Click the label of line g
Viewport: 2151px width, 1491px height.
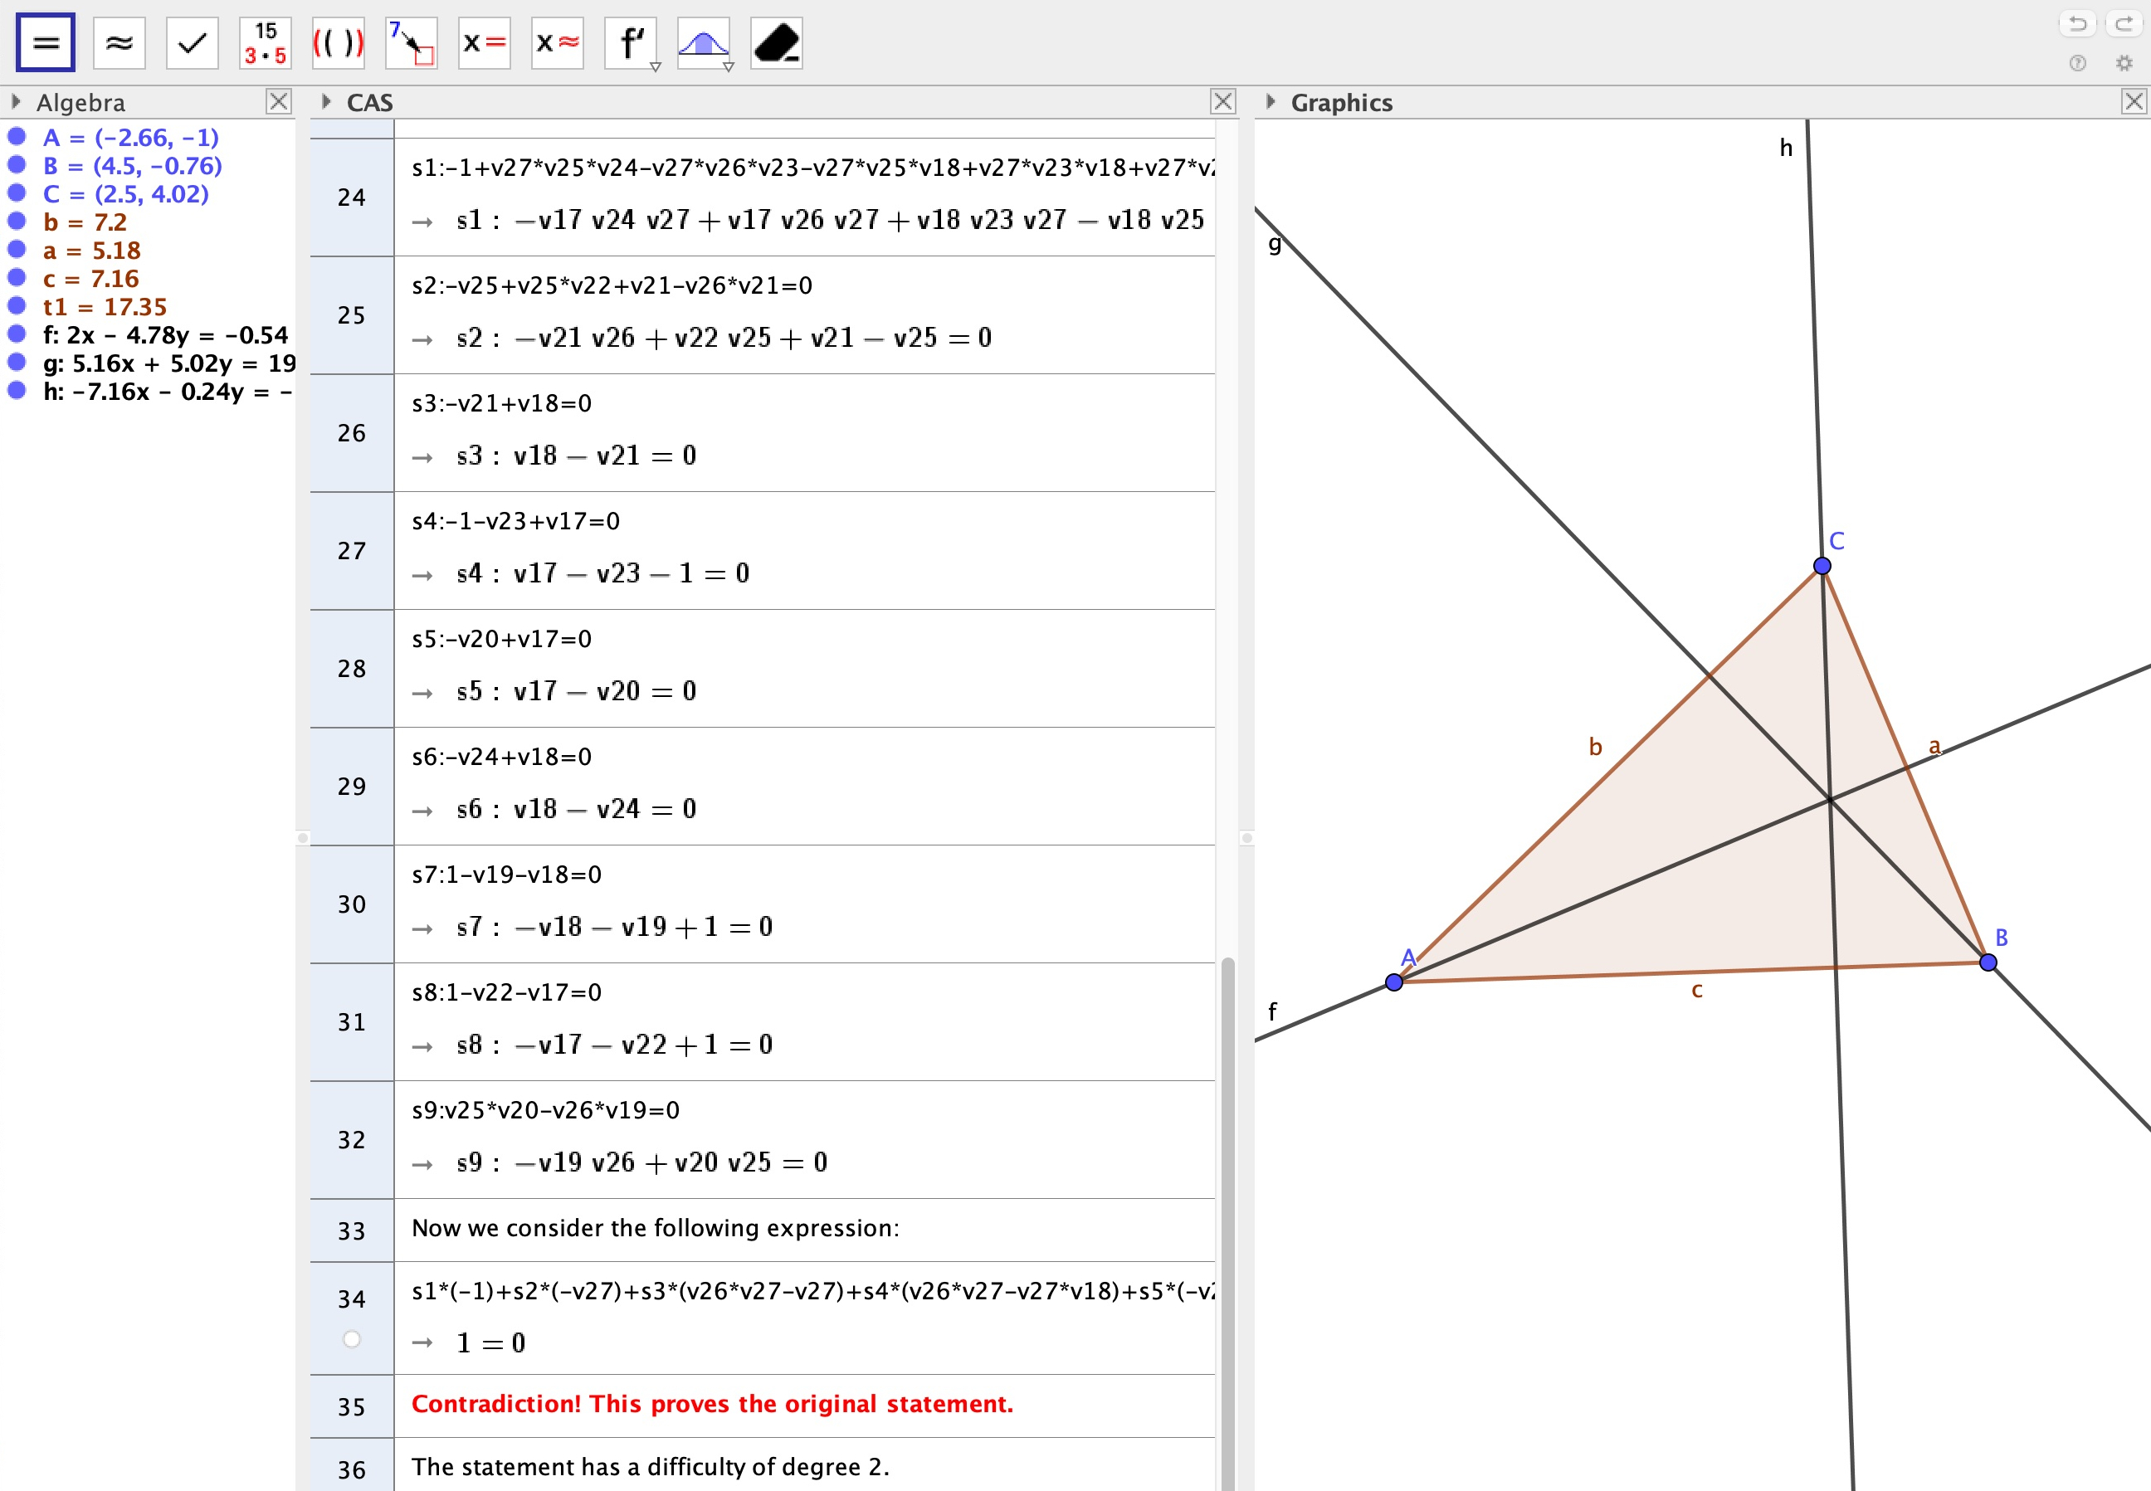tap(1275, 244)
